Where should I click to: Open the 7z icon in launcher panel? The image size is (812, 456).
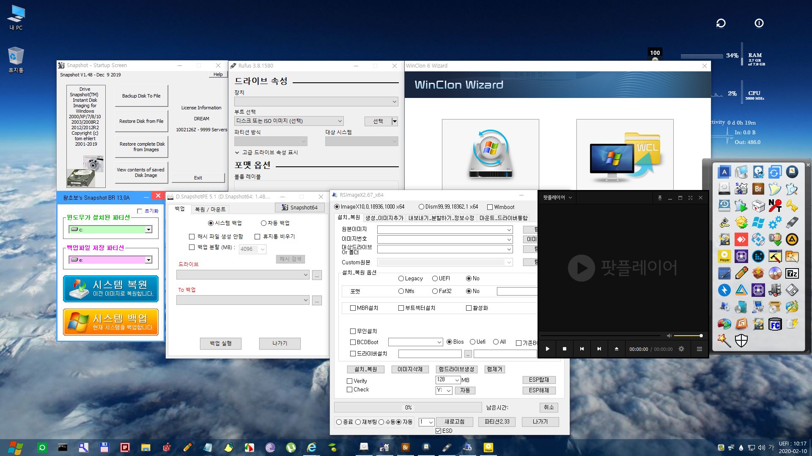792,273
